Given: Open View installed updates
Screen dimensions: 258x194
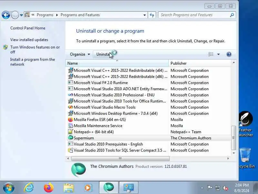Looking at the screenshot, I should pos(29,40).
